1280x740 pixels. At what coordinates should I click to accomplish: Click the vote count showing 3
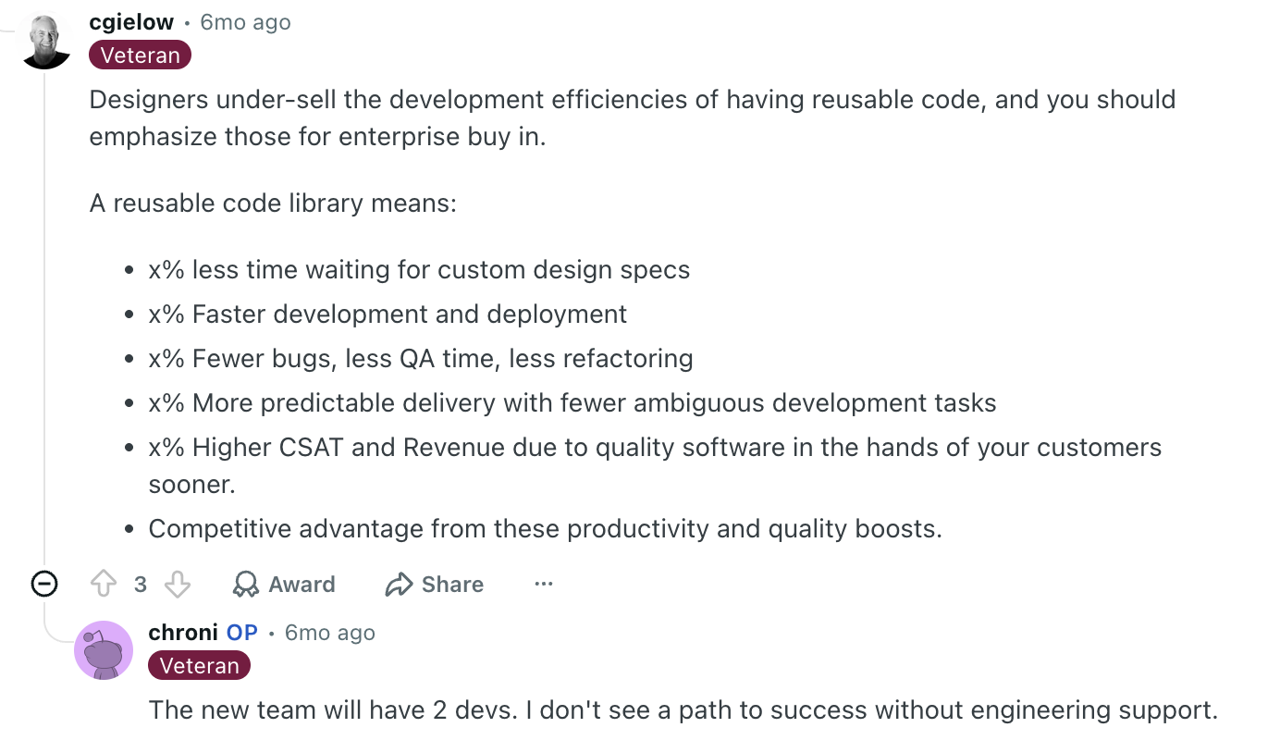(x=141, y=585)
